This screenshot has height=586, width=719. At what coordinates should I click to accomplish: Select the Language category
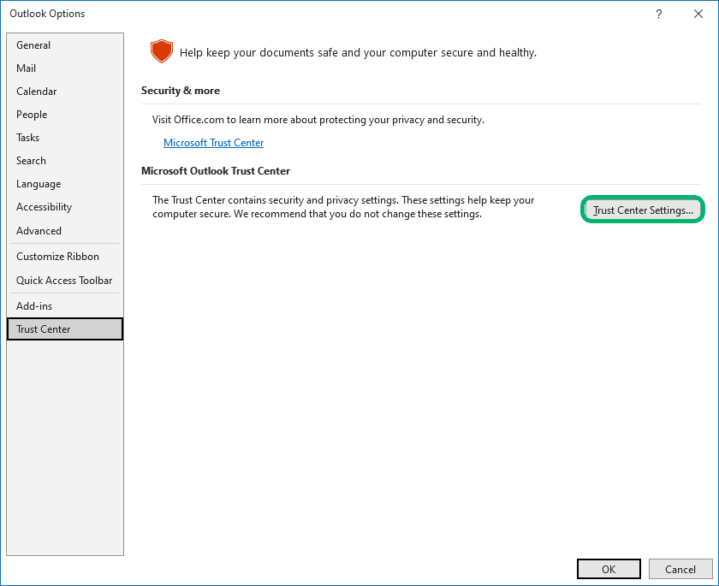click(x=65, y=184)
